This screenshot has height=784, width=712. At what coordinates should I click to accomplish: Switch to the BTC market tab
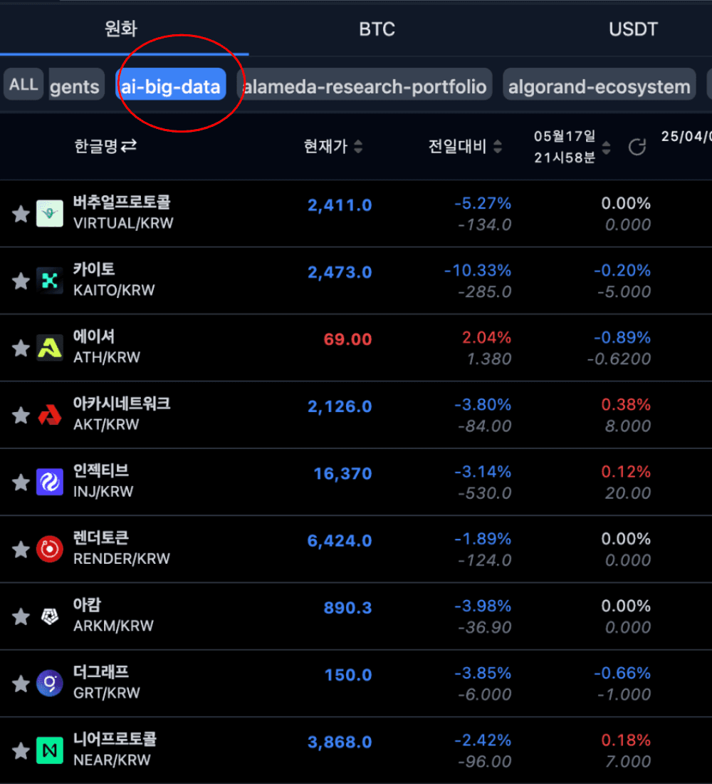click(x=377, y=29)
